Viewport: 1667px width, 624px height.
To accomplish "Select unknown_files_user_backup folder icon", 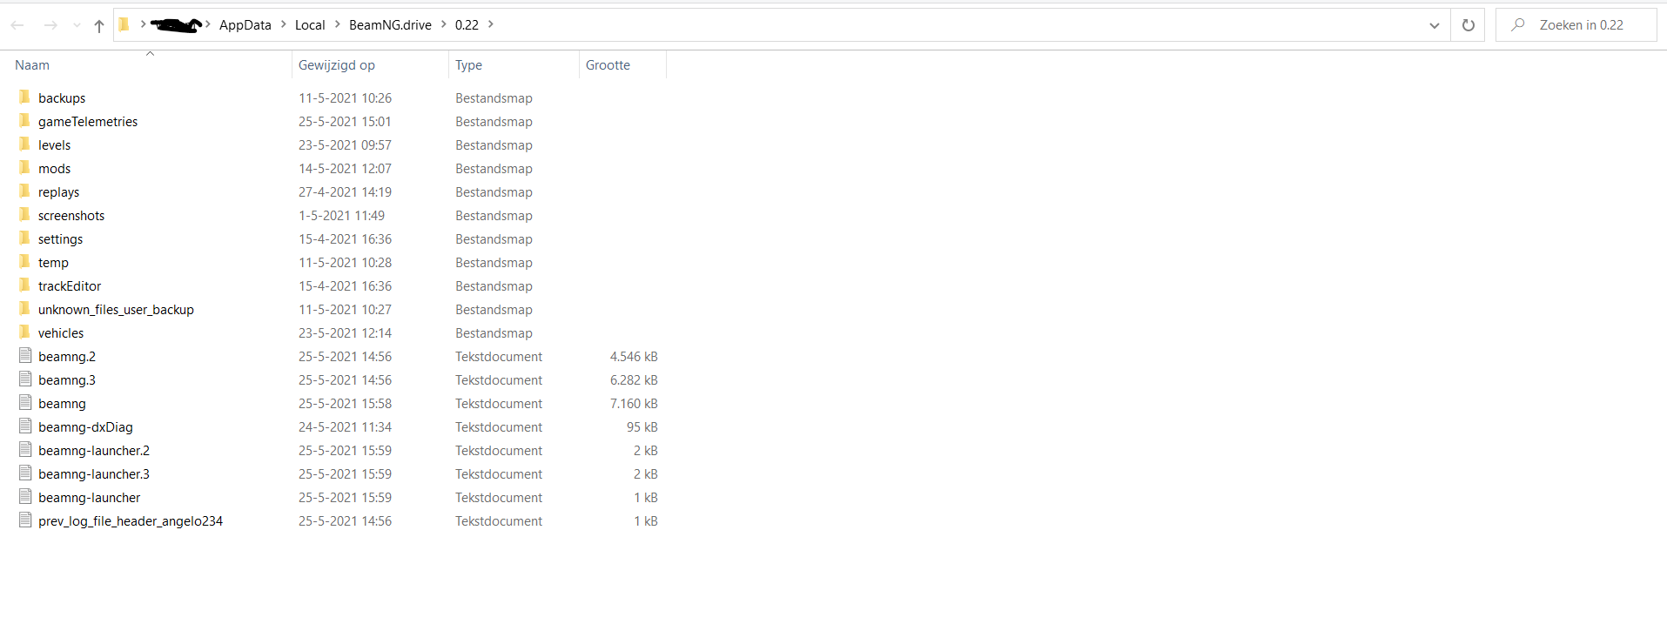I will 24,308.
